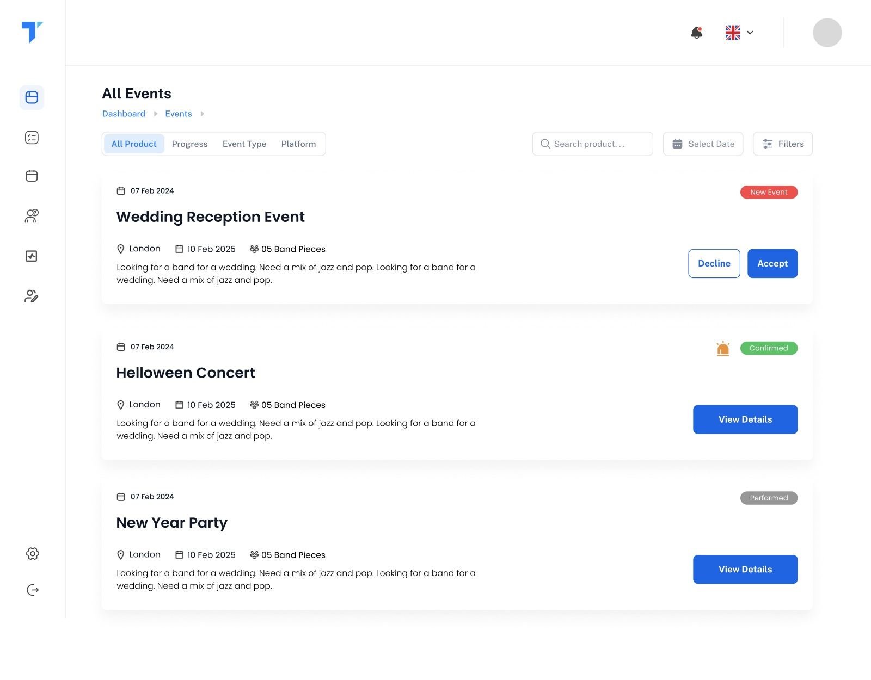View Details of New Year Party
871x680 pixels.
pyautogui.click(x=745, y=570)
